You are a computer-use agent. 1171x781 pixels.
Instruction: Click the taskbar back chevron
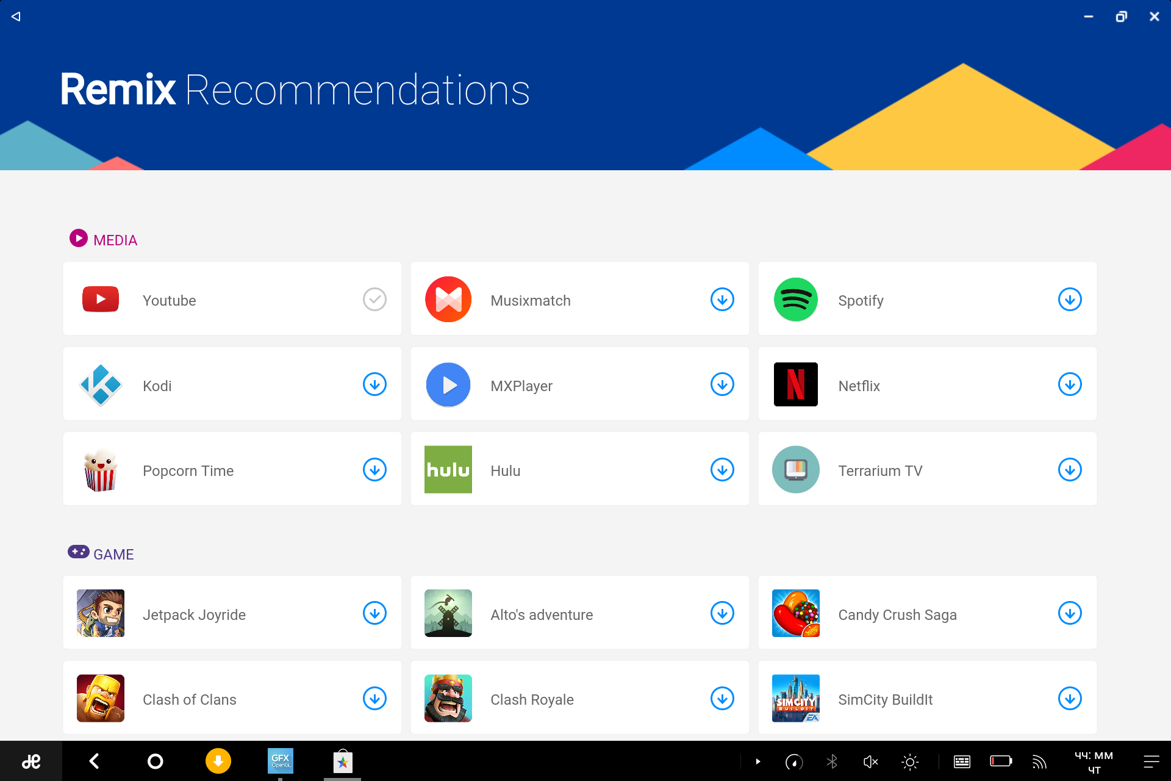point(94,761)
